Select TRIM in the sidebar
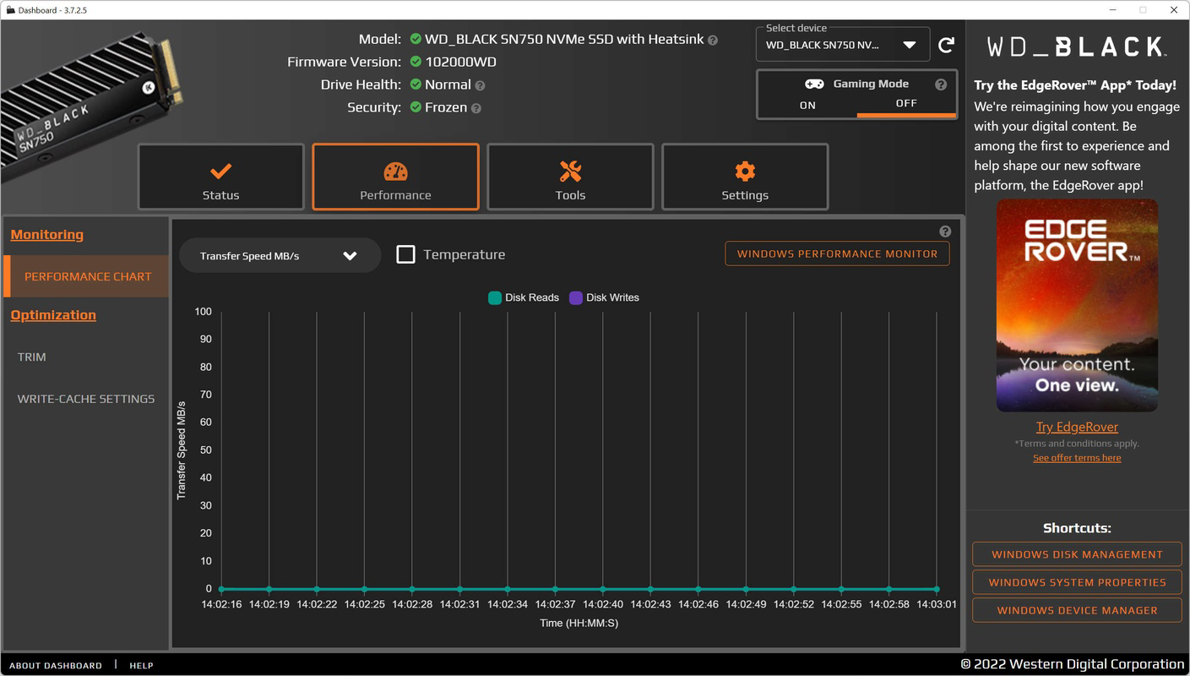The width and height of the screenshot is (1190, 676). click(32, 357)
